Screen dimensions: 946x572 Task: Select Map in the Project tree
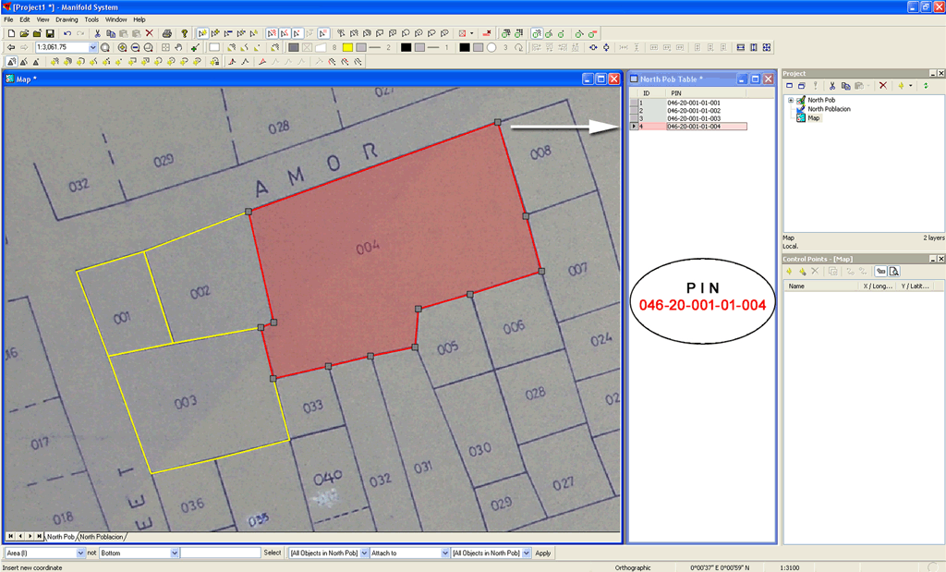pos(813,118)
